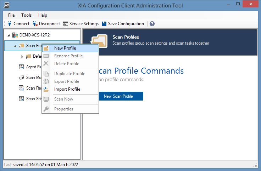Select the Scan Monitor tree label
The width and height of the screenshot is (261, 171).
click(34, 78)
